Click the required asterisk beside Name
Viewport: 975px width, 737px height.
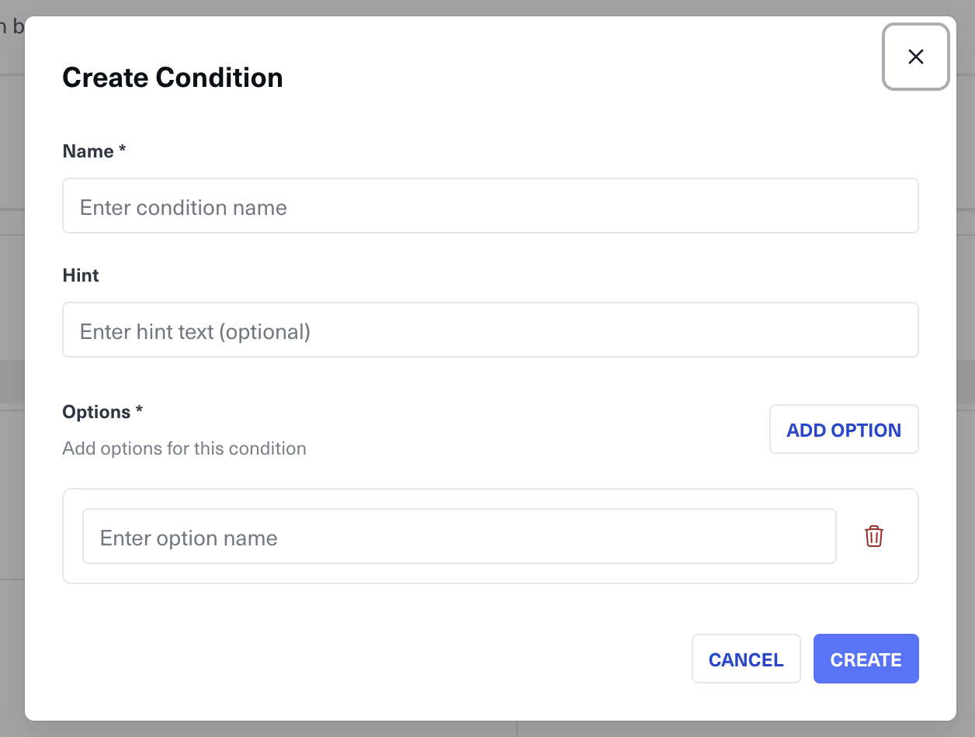pyautogui.click(x=122, y=151)
